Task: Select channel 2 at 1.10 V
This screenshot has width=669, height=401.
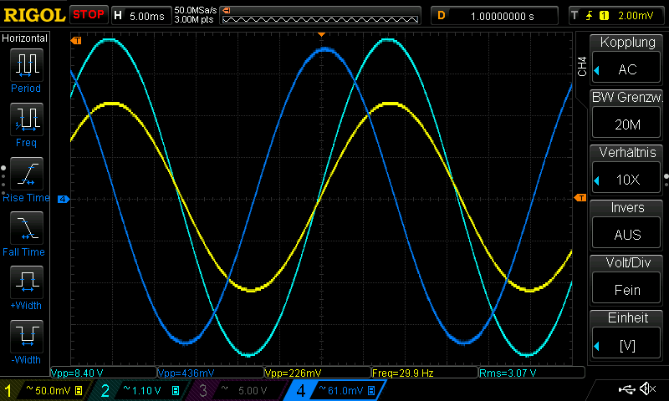Action: coord(140,390)
